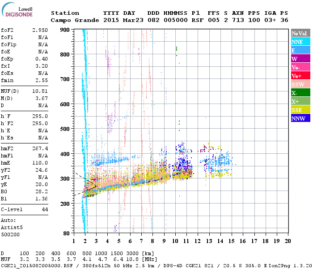Click the 900 km height axis label
This screenshot has width=313, height=269.
(65, 30)
